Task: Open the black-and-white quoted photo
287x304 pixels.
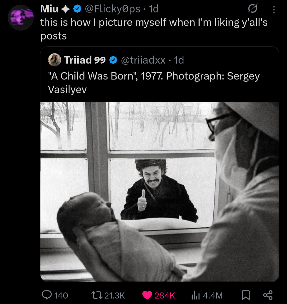Action: click(x=159, y=191)
